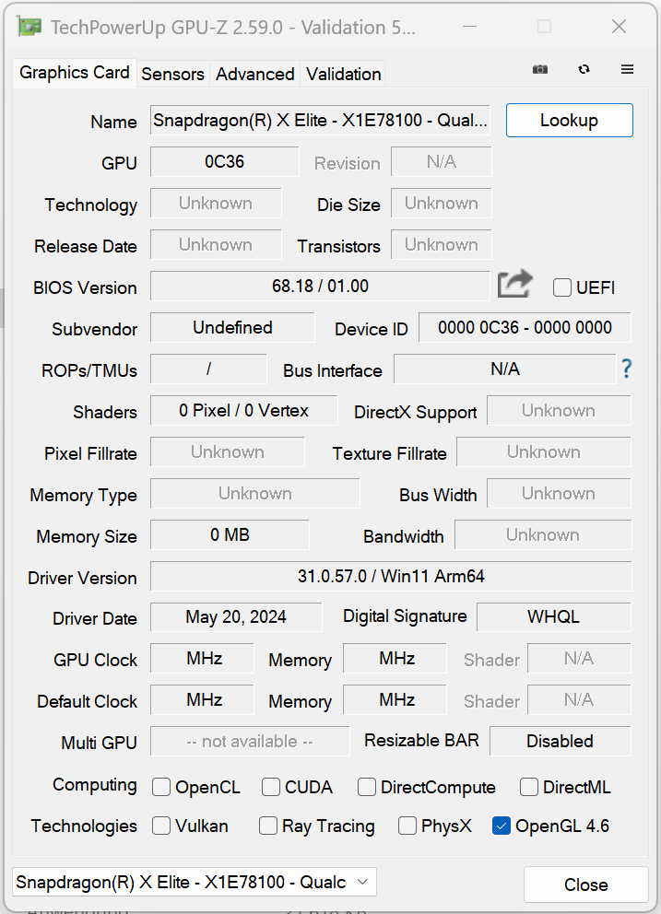Click the Digital Signature WHQL field
Image resolution: width=661 pixels, height=914 pixels.
(x=554, y=616)
